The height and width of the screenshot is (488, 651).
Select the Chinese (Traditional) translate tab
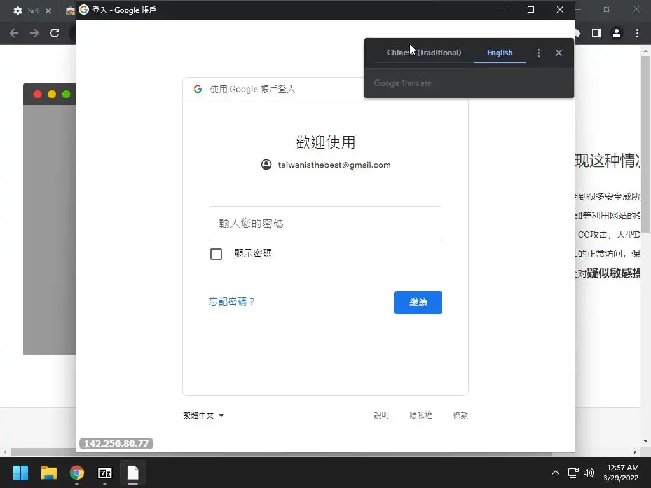point(424,53)
